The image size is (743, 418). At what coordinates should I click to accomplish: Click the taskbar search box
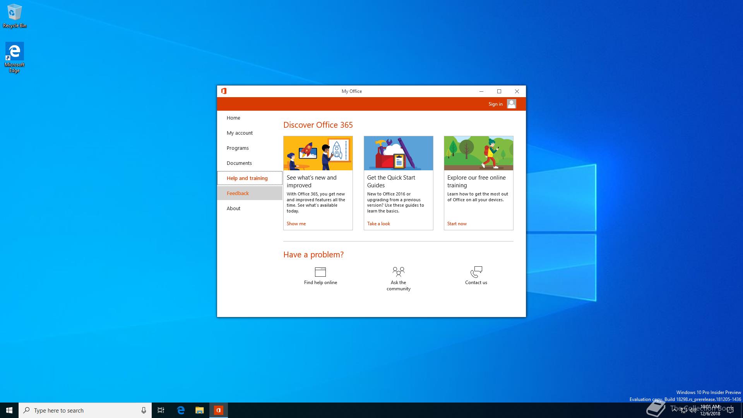coord(85,410)
